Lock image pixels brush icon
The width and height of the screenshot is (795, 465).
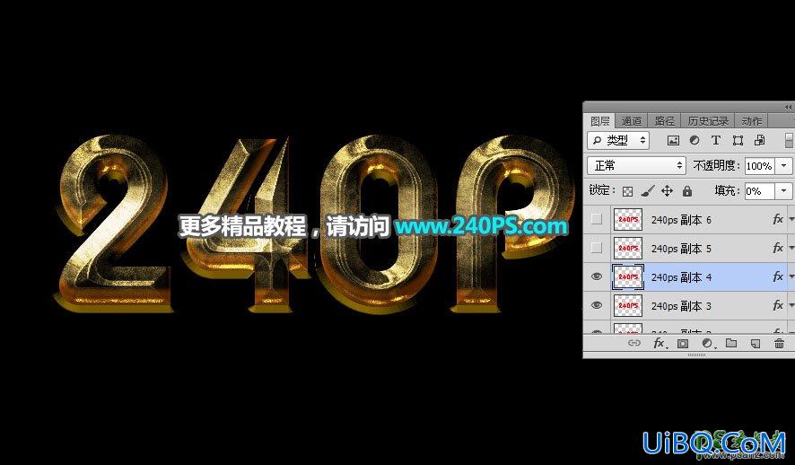(x=647, y=191)
